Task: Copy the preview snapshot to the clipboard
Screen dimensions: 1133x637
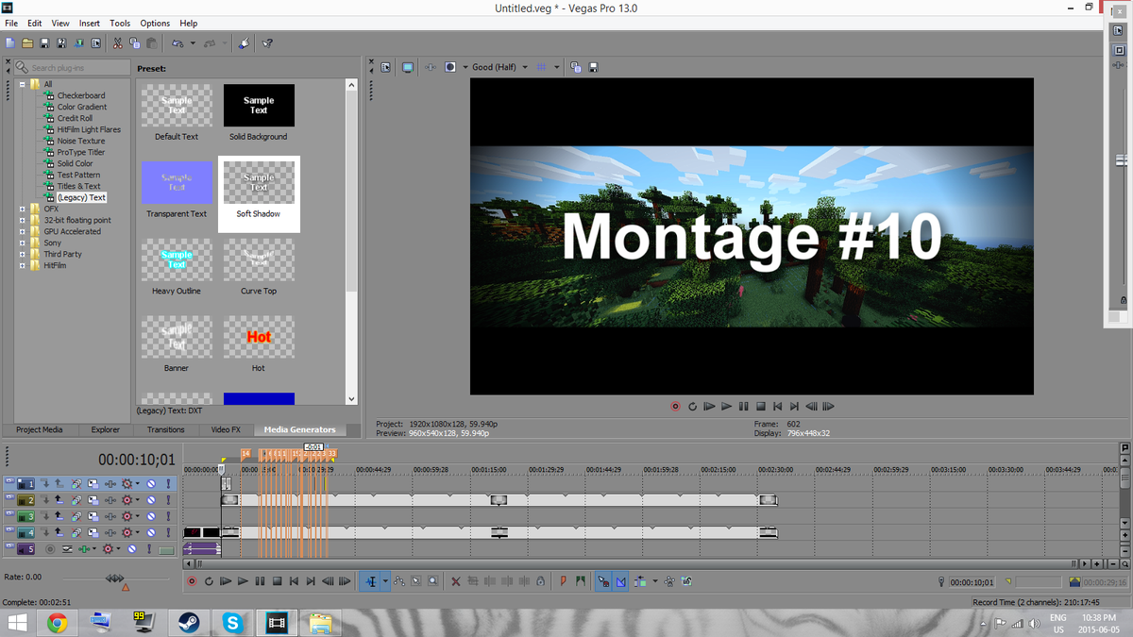Action: click(x=575, y=67)
